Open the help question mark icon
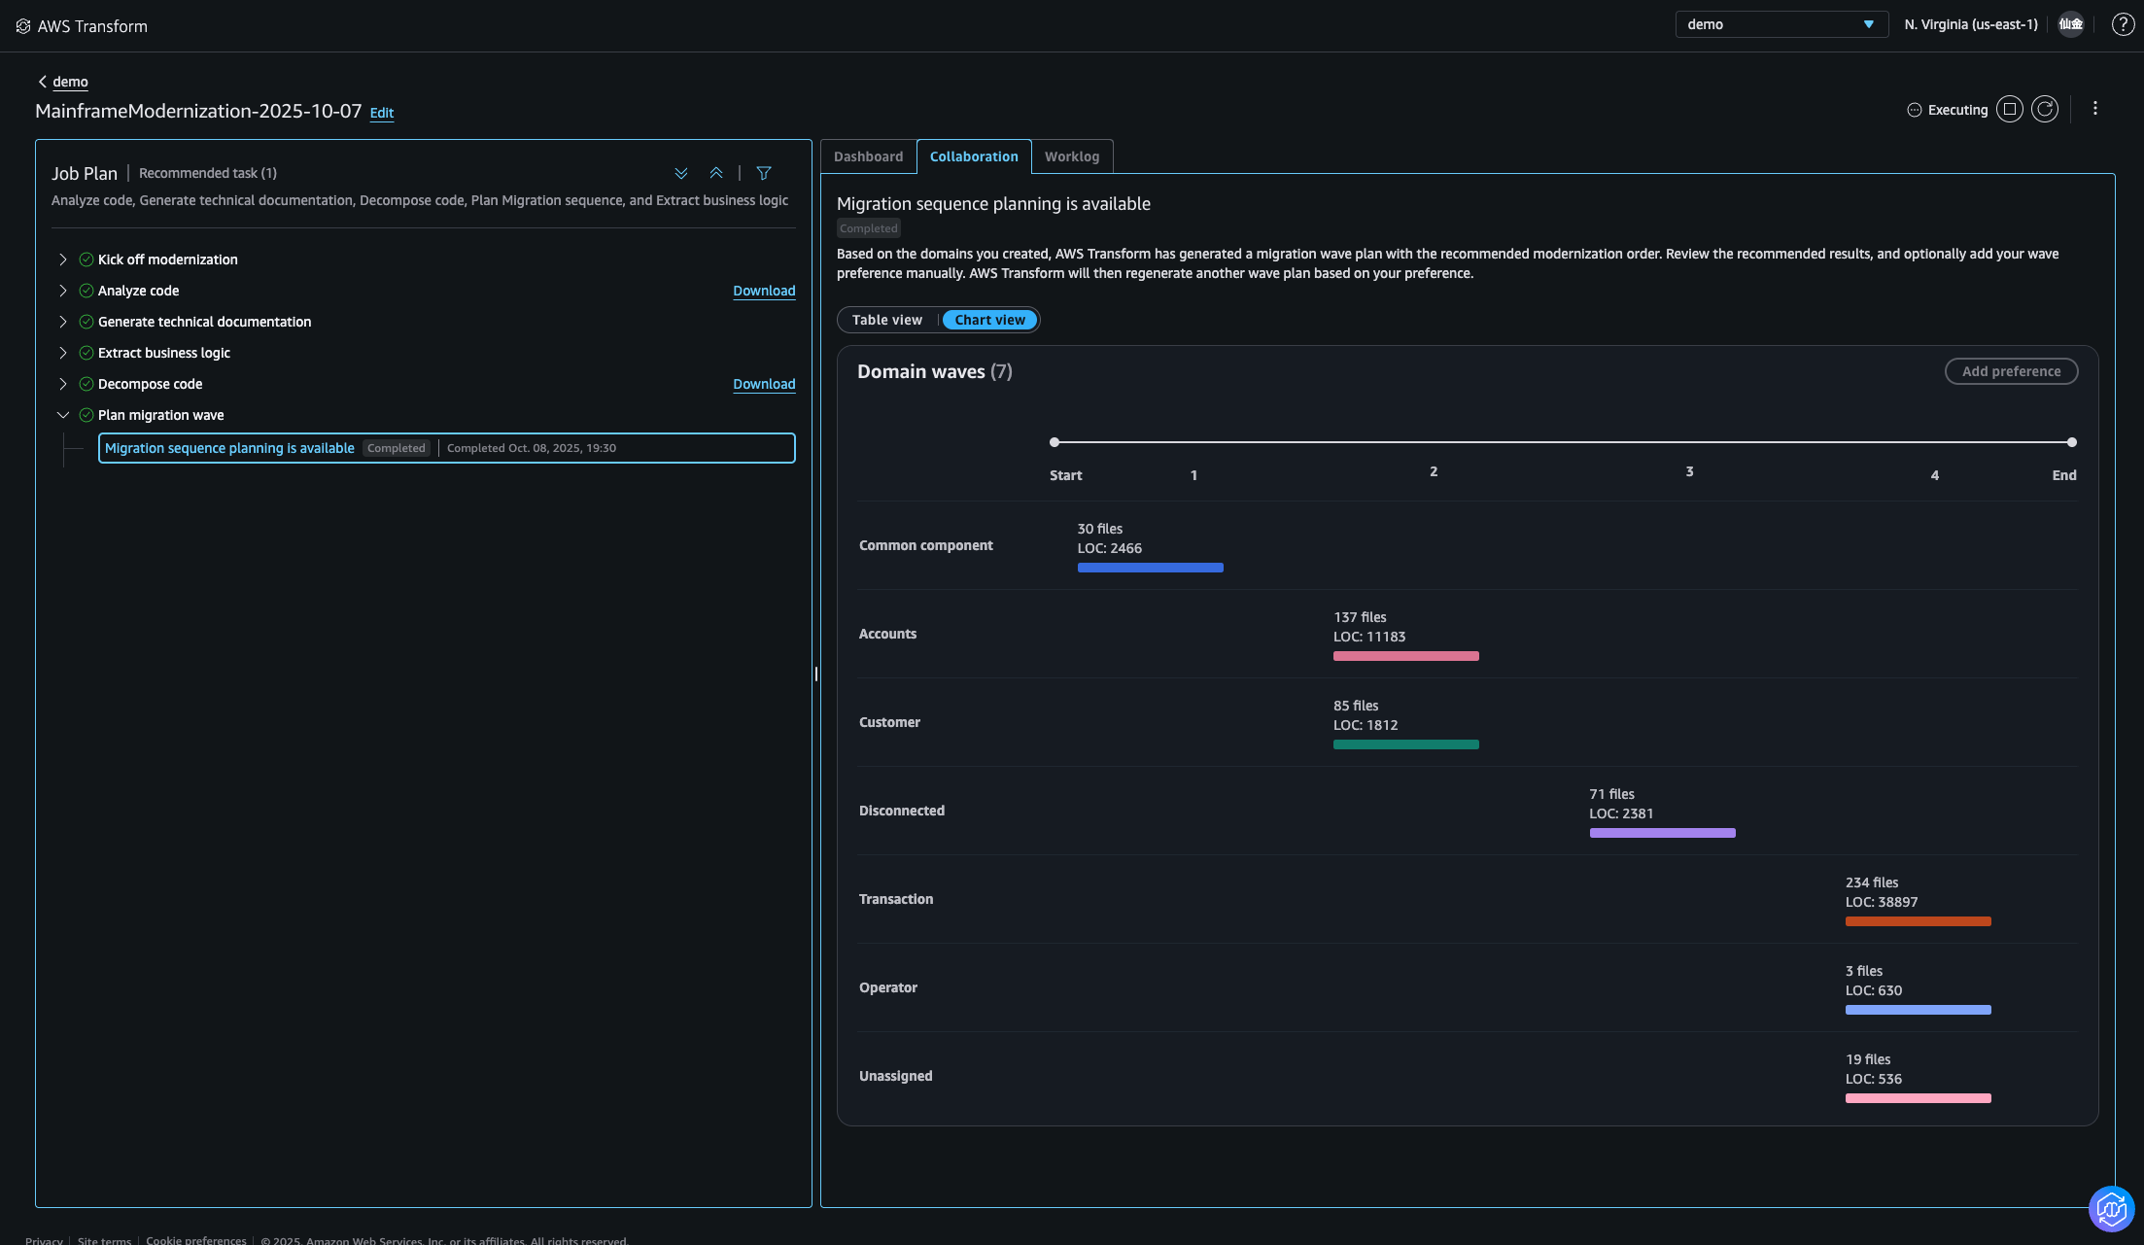The image size is (2144, 1245). coord(2123,25)
